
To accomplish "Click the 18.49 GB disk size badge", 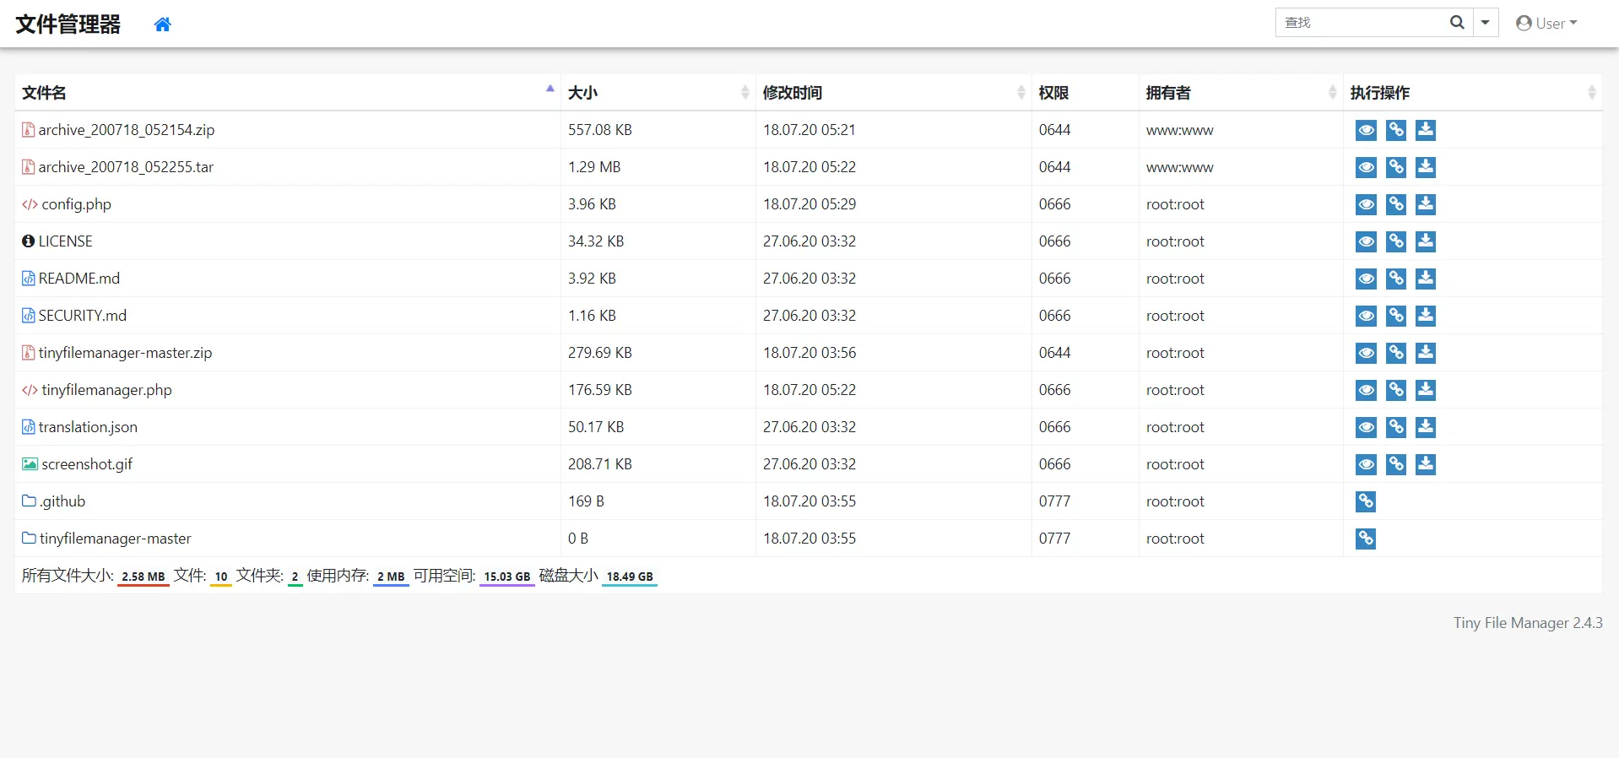I will click(x=630, y=577).
